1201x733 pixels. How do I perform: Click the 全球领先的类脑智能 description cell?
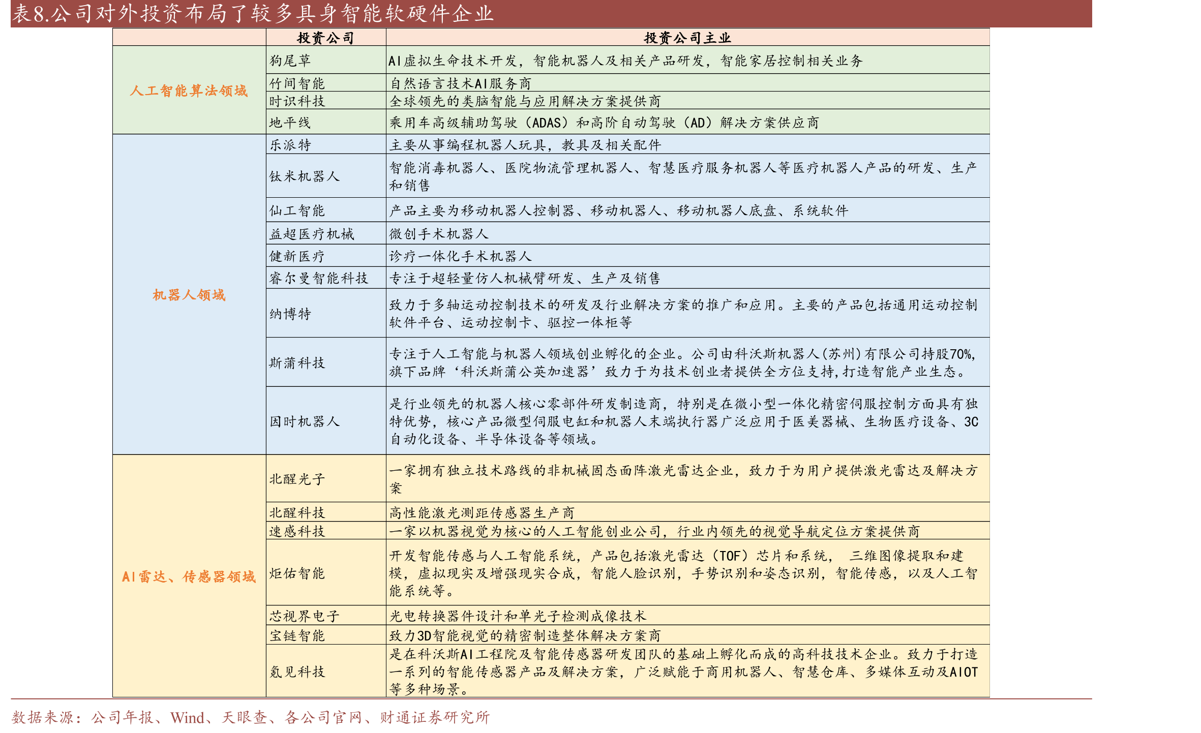coord(687,101)
